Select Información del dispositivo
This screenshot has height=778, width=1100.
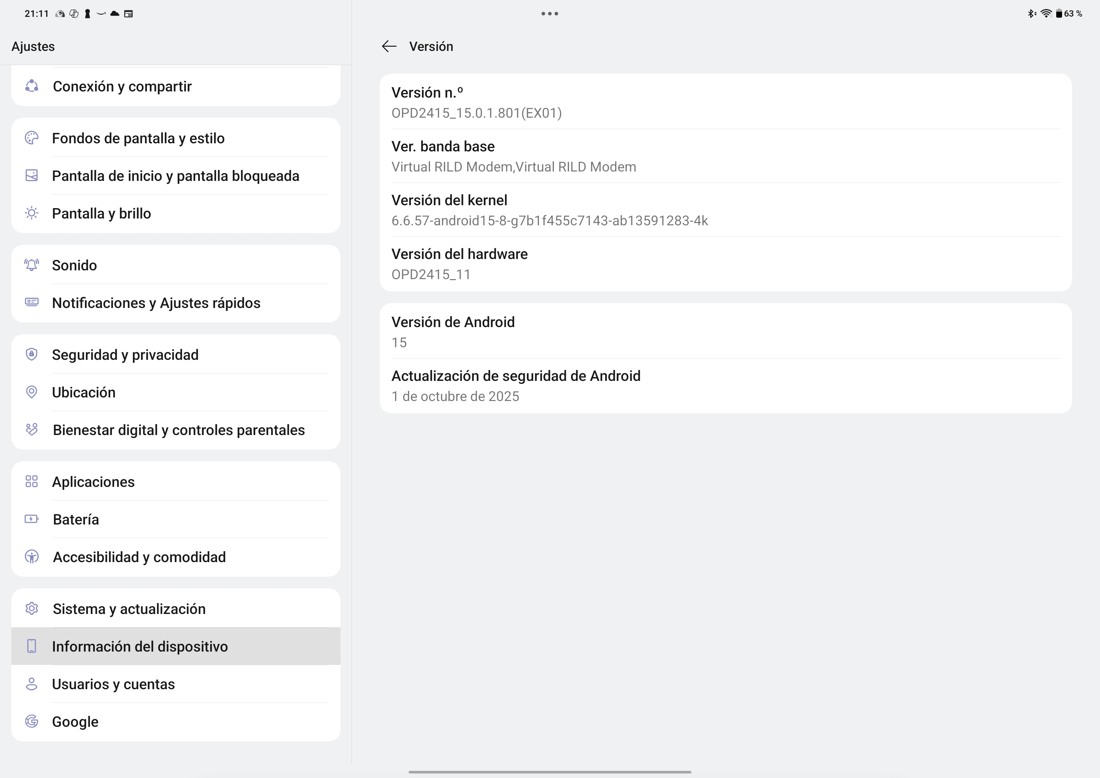coord(176,646)
